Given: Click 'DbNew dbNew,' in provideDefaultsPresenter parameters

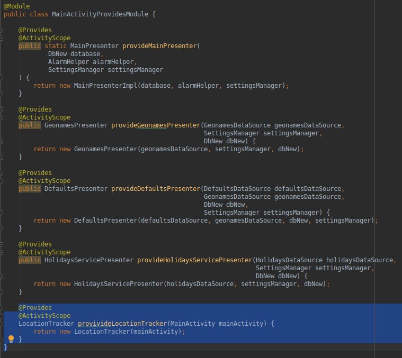Looking at the screenshot, I should (x=226, y=205).
